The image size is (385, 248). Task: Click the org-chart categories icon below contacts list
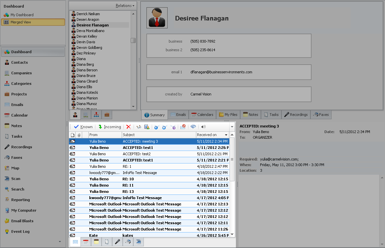(96, 115)
